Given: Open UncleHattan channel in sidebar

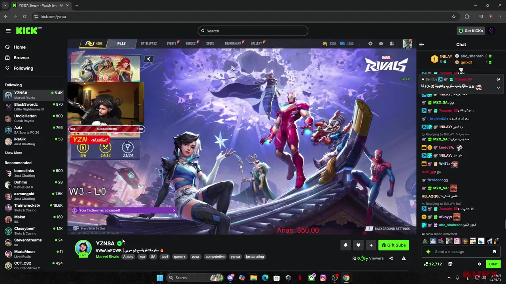Looking at the screenshot, I should (x=34, y=118).
